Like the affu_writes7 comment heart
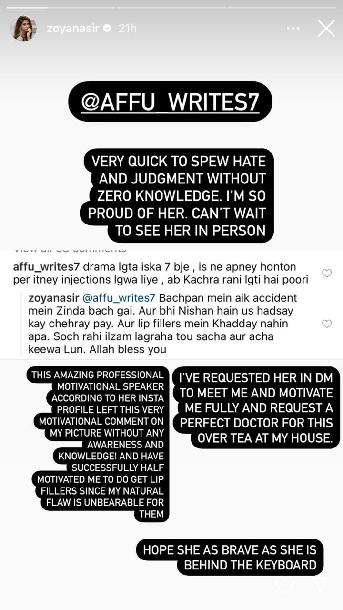Viewport: 343px width, 610px height. (327, 273)
